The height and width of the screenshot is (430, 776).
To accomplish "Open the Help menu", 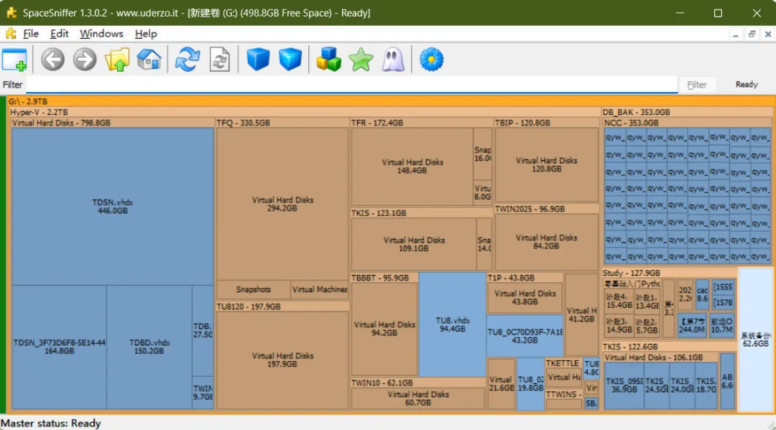I will [x=145, y=34].
